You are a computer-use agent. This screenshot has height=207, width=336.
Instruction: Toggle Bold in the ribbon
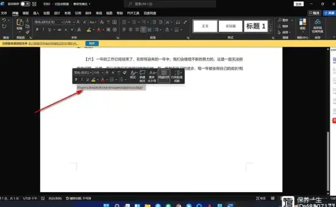37,30
